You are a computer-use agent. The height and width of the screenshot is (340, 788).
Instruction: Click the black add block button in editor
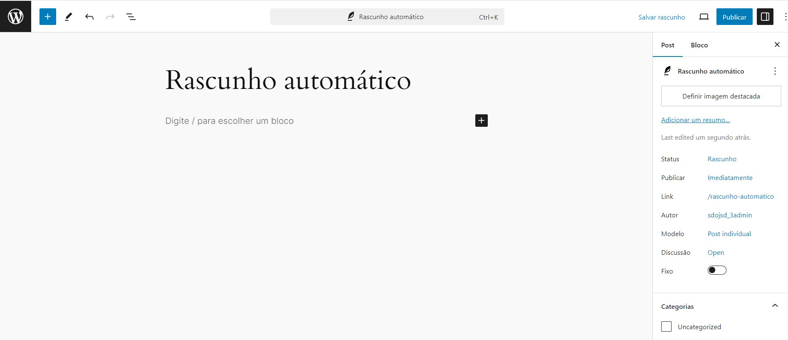(481, 121)
